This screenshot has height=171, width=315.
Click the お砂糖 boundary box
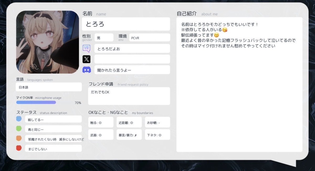[x=157, y=122]
